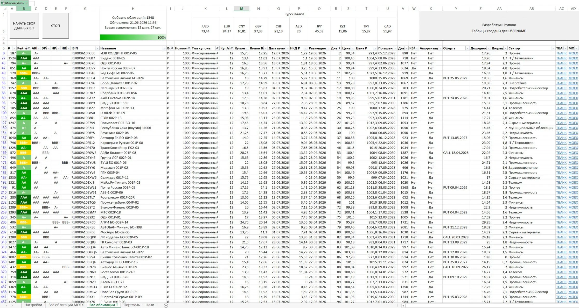The width and height of the screenshot is (579, 308).
Task: Click the НАЧАТЬ СБОР ДАННЫХ В Т button
Action: tap(24, 26)
